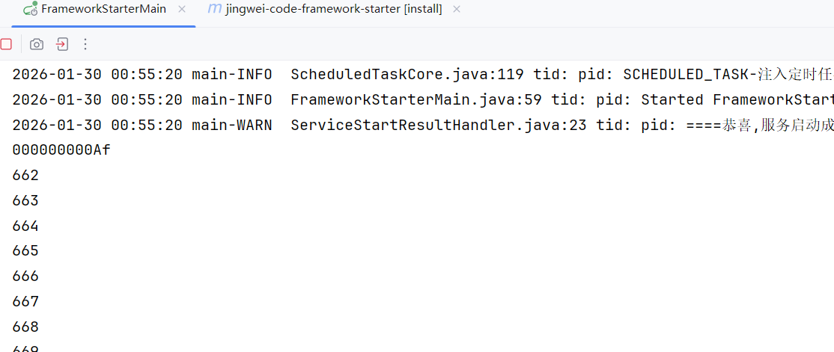Click the exit arrow icon in toolbar
This screenshot has height=352, width=834.
point(63,44)
